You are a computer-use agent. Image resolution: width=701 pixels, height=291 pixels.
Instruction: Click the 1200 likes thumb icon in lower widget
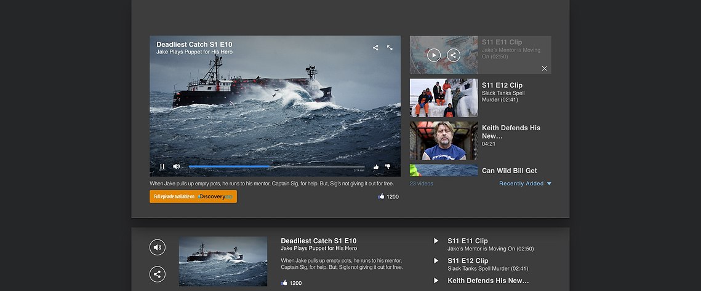point(284,282)
